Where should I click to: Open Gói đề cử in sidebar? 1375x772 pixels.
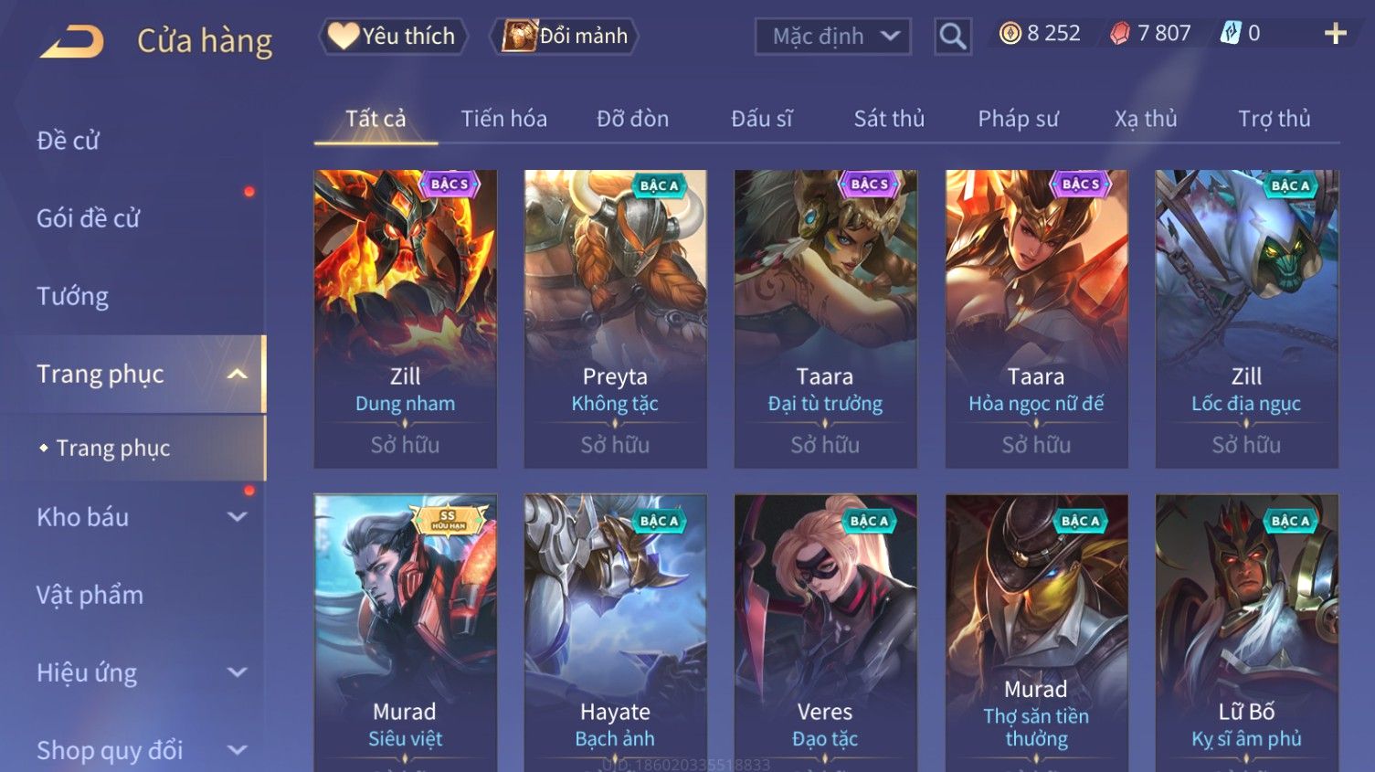click(88, 218)
